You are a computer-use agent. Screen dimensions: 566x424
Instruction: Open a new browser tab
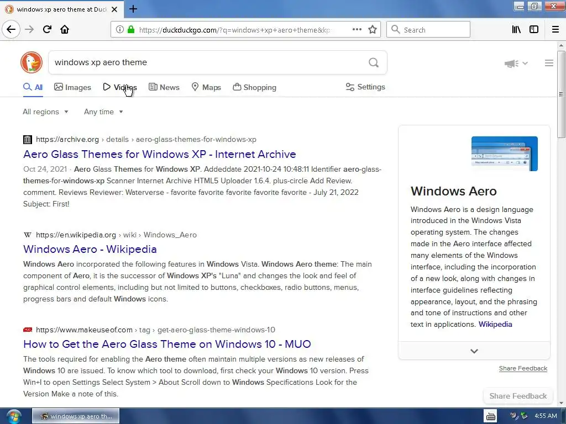pyautogui.click(x=133, y=9)
